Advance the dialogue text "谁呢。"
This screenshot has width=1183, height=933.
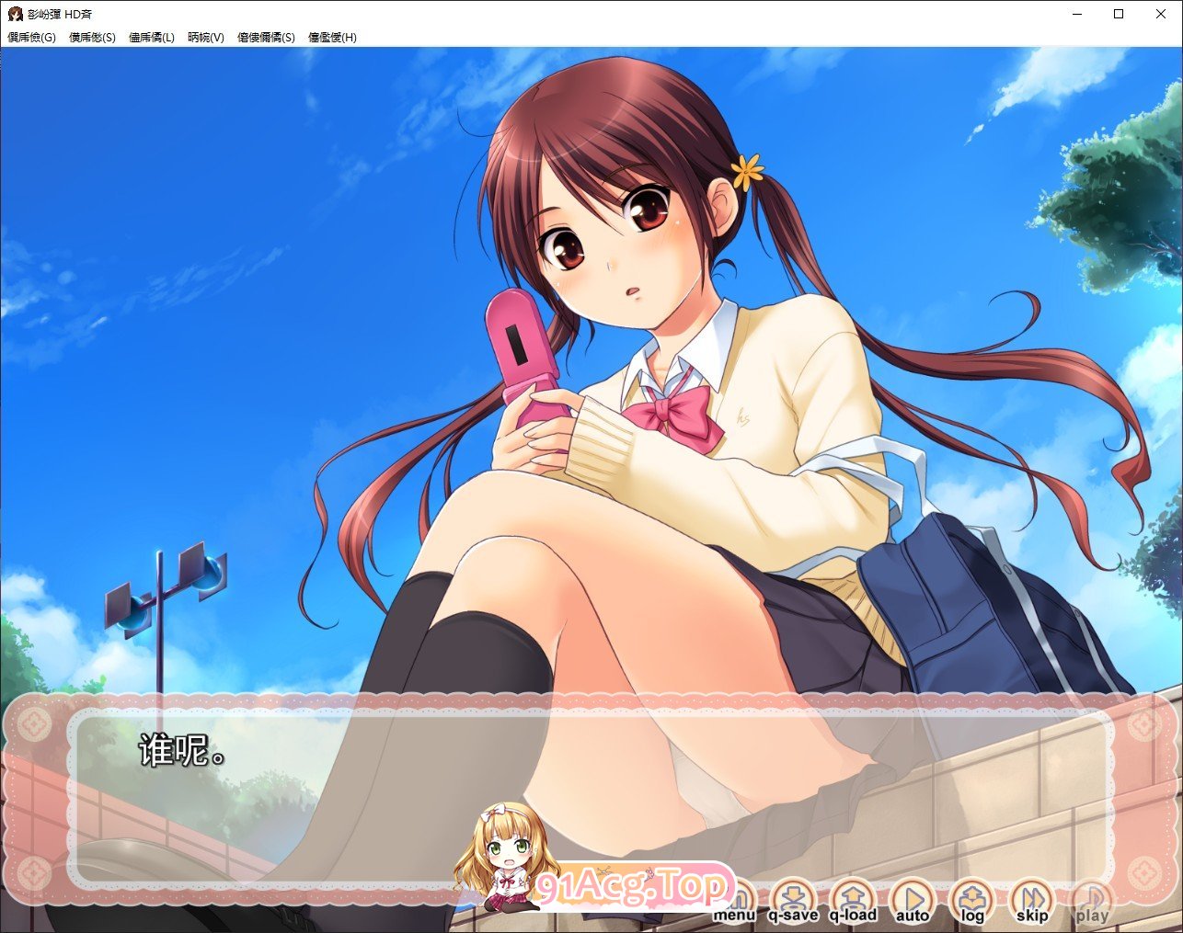pyautogui.click(x=182, y=751)
